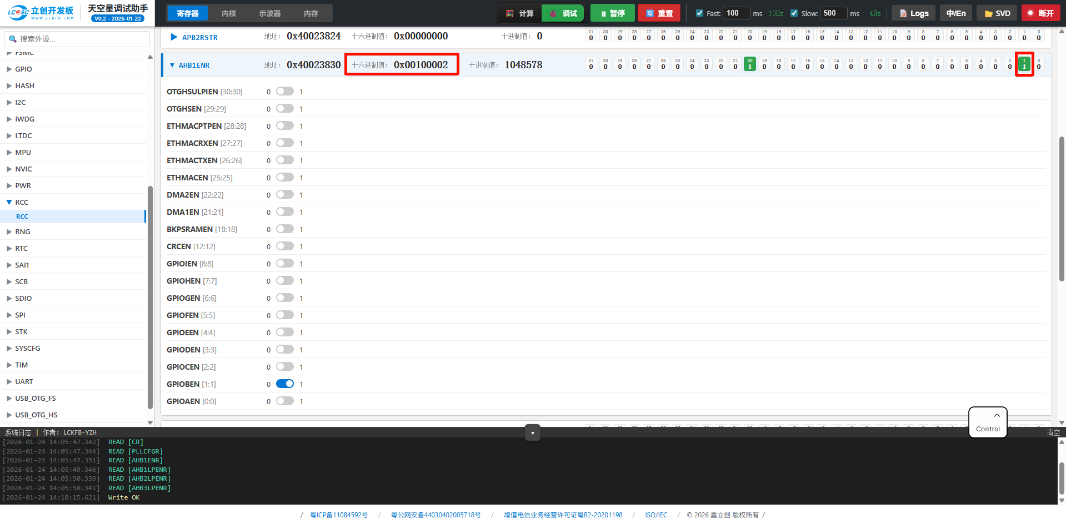Open the Logs panel button
1066x519 pixels.
pos(913,13)
